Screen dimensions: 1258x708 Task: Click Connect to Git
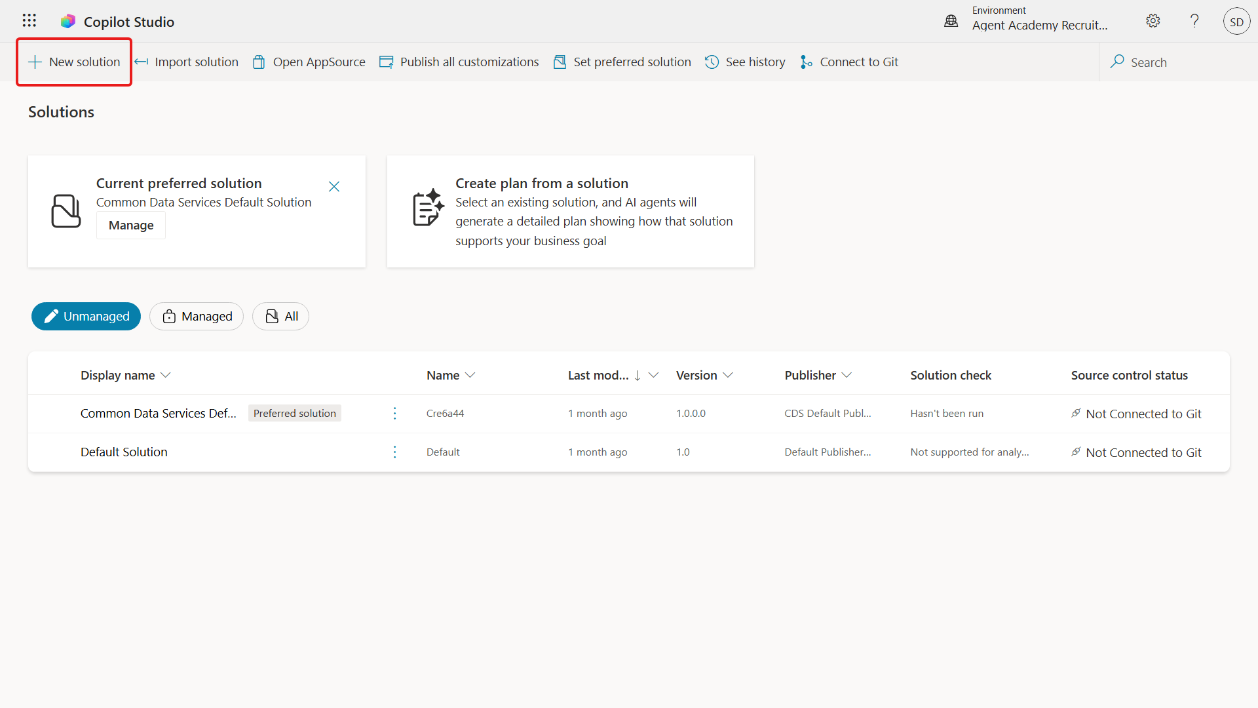point(849,62)
